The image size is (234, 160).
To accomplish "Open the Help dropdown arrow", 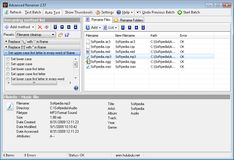I will 132,13.
